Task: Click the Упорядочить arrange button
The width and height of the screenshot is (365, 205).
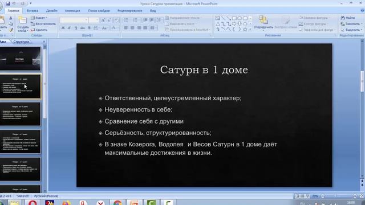Action: click(x=263, y=23)
